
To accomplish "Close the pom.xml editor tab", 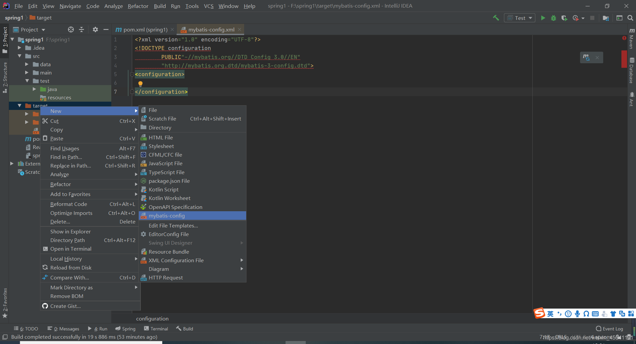I will 172,29.
